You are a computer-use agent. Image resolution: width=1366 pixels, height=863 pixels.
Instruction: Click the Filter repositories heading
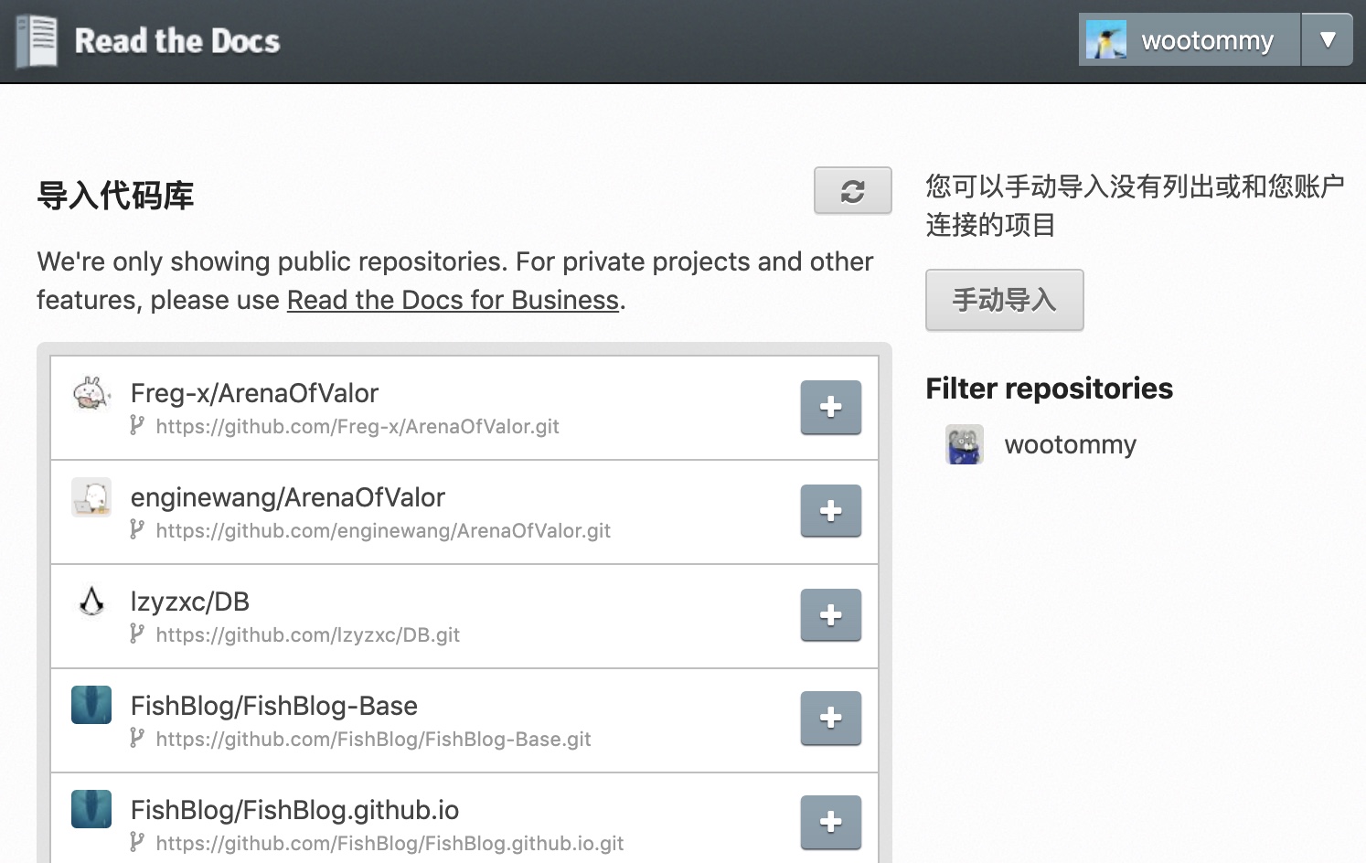click(x=1049, y=389)
